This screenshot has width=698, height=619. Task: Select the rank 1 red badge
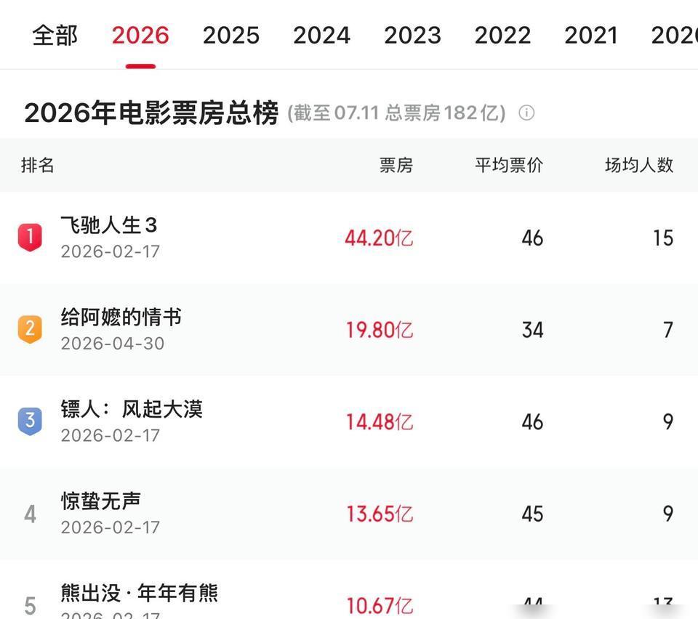[30, 237]
